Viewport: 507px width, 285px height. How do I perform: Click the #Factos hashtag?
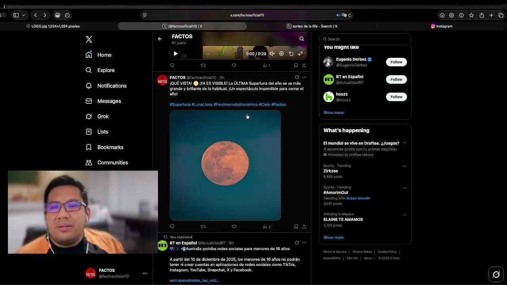tap(278, 104)
